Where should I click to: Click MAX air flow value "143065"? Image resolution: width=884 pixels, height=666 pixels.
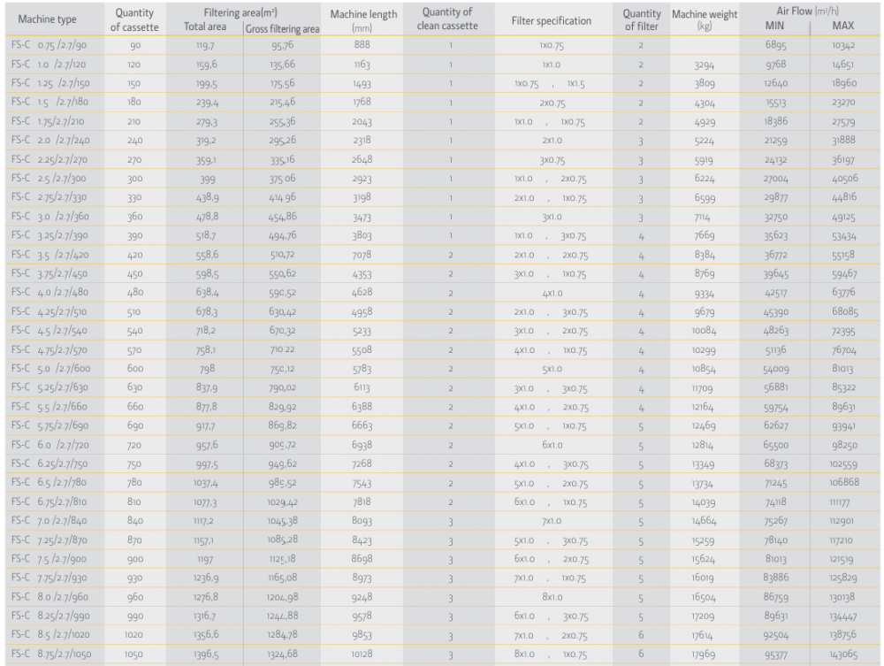click(x=842, y=655)
